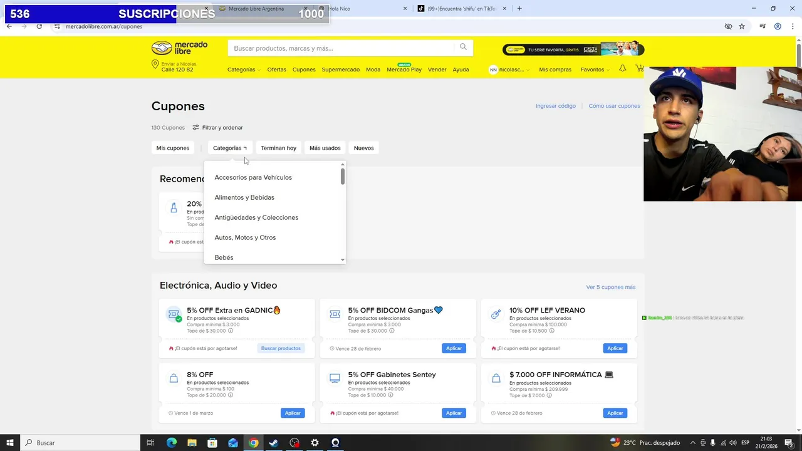The image size is (802, 451).
Task: Click Buscar productos on GADNIC coupon
Action: [281, 348]
